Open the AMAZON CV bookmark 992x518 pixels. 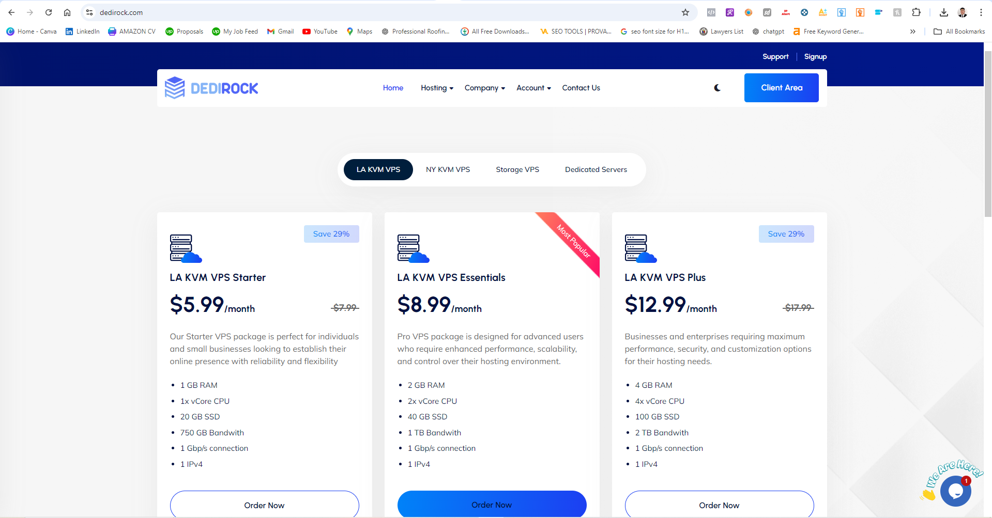[132, 32]
